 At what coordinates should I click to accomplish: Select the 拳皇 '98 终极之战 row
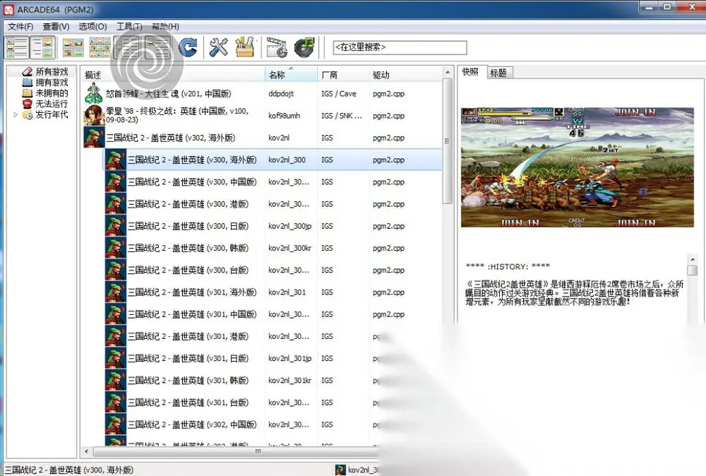click(x=263, y=116)
